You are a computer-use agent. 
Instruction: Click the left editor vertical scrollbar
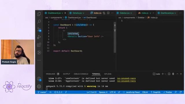click(115, 37)
